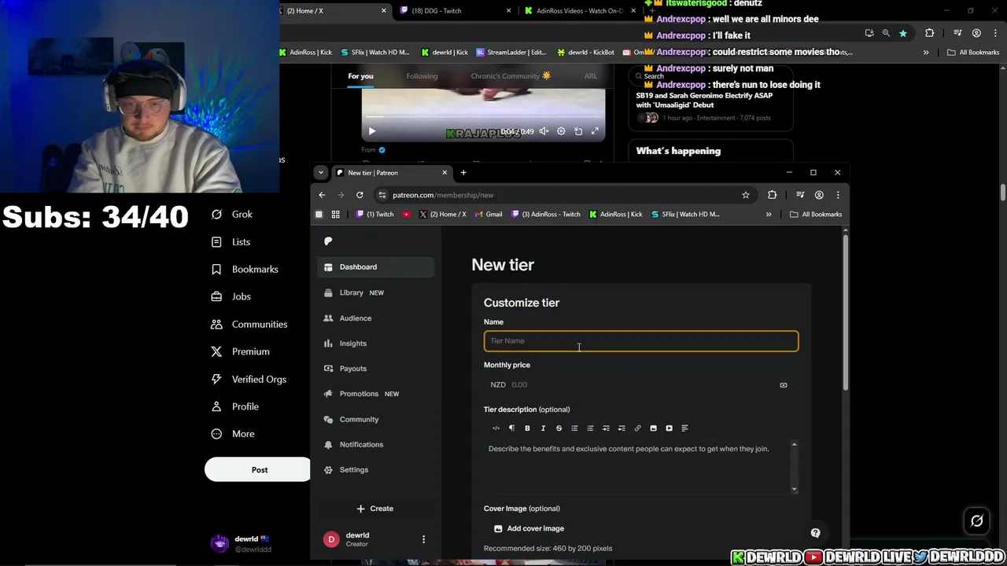Open Notifications in Patreon sidebar

pyautogui.click(x=376, y=445)
